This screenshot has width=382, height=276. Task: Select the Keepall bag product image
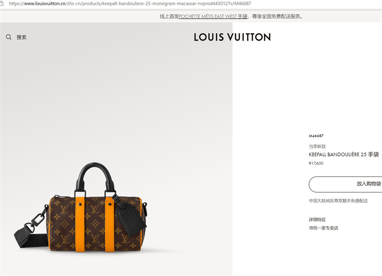(81, 207)
